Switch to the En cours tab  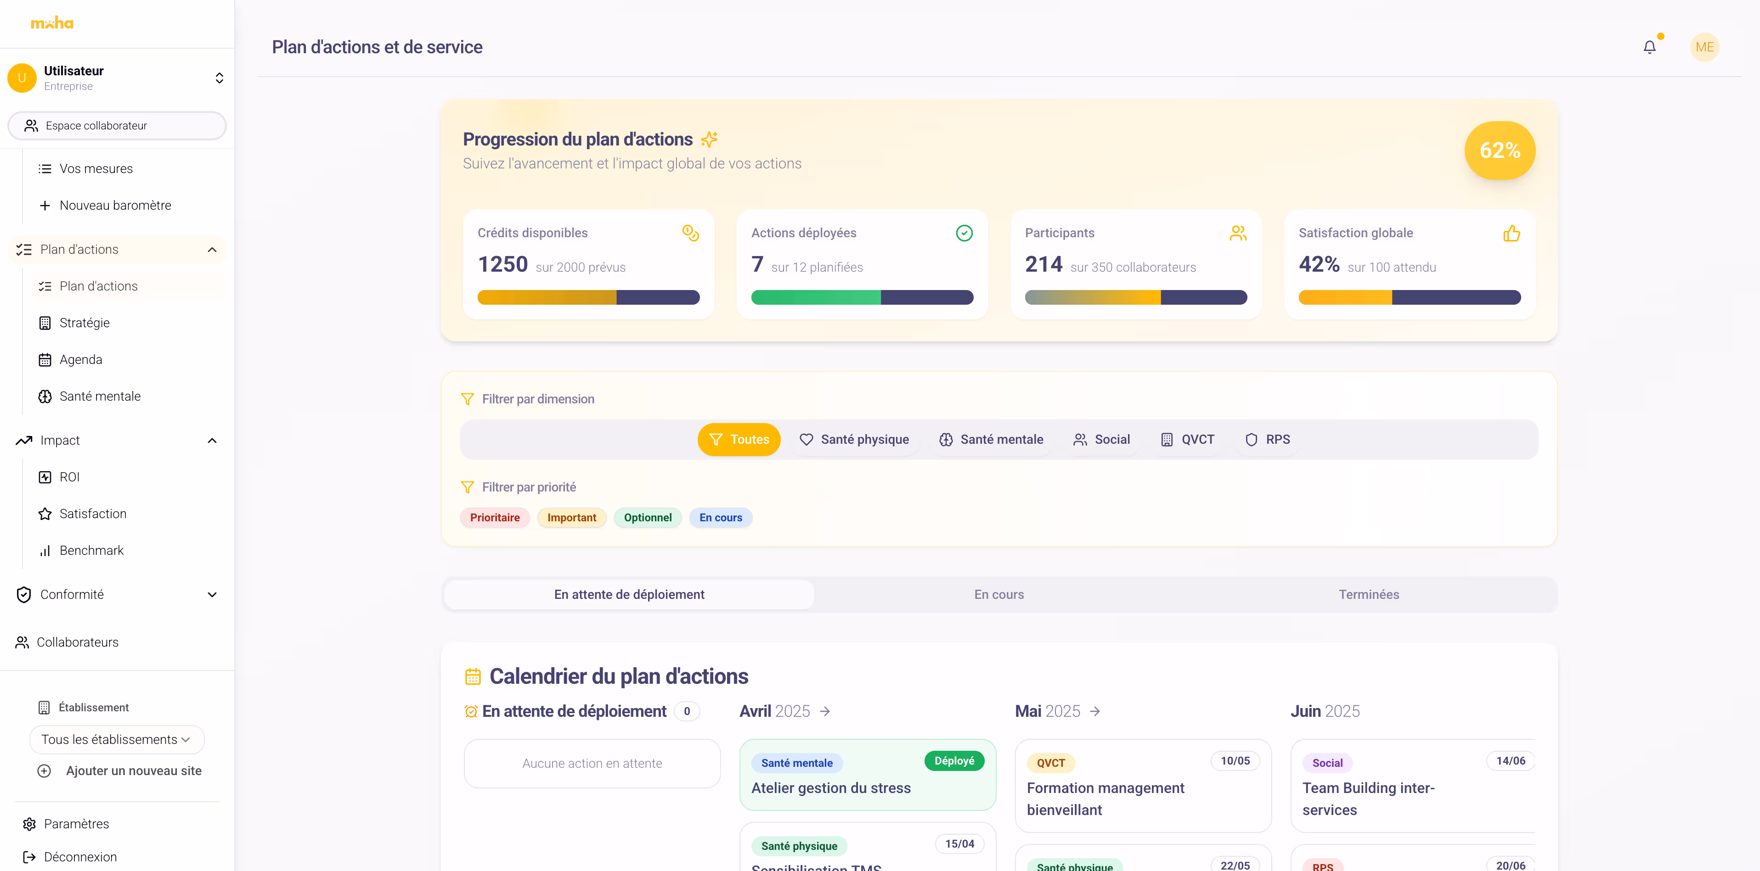pos(998,595)
